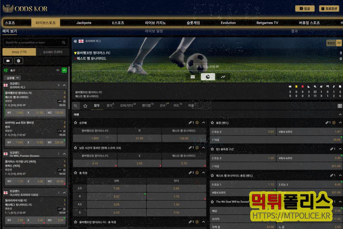
Task: Collapse the 승무패 market panel
Action: click(x=204, y=123)
